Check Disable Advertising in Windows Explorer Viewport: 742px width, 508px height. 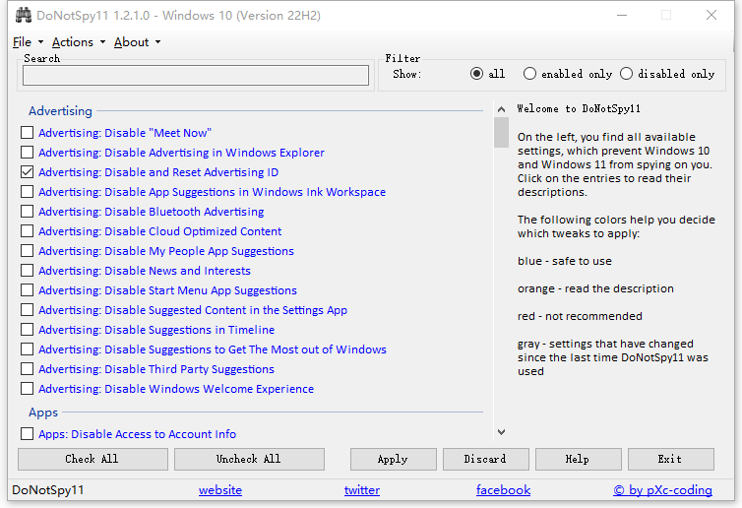(27, 153)
